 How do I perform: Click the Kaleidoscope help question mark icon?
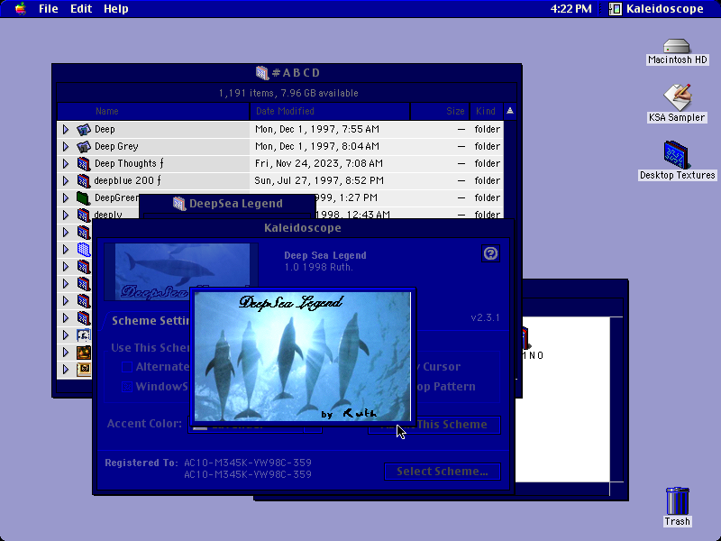pyautogui.click(x=490, y=253)
